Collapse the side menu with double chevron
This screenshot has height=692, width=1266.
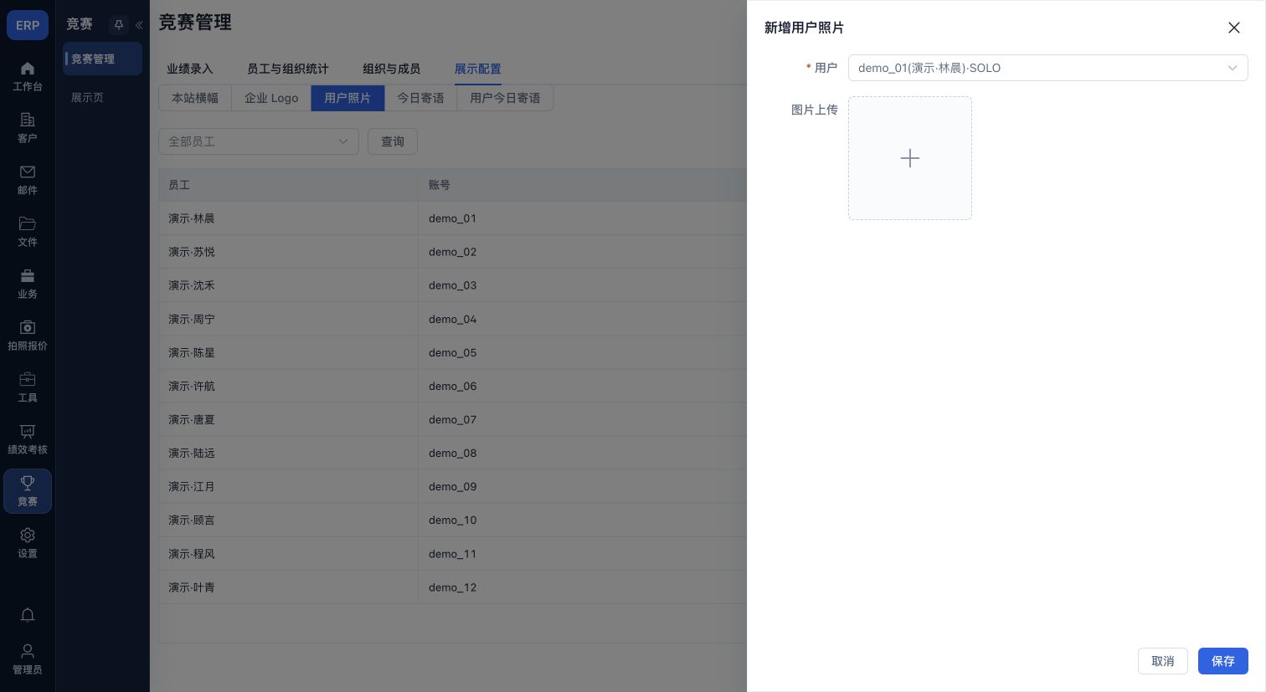click(x=139, y=25)
